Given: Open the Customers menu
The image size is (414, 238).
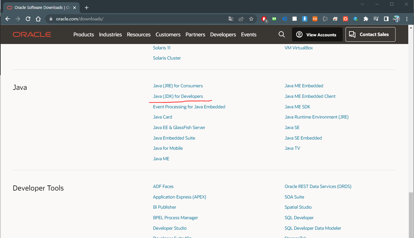Looking at the screenshot, I should pos(168,34).
